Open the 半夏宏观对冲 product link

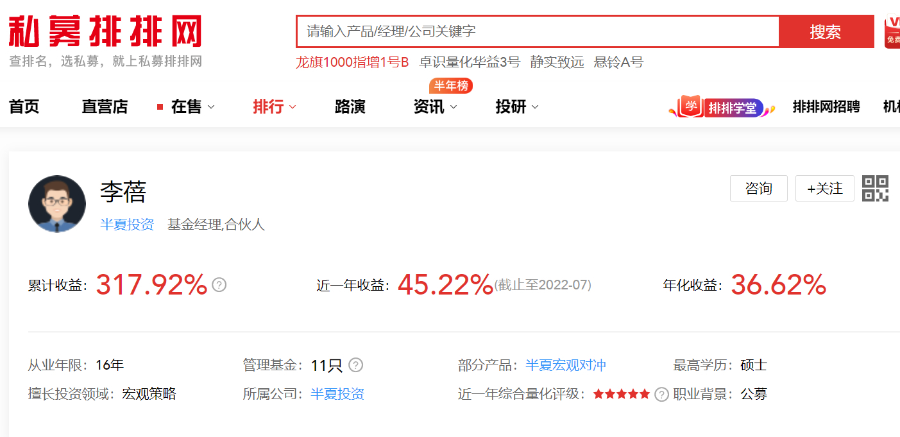click(x=566, y=365)
